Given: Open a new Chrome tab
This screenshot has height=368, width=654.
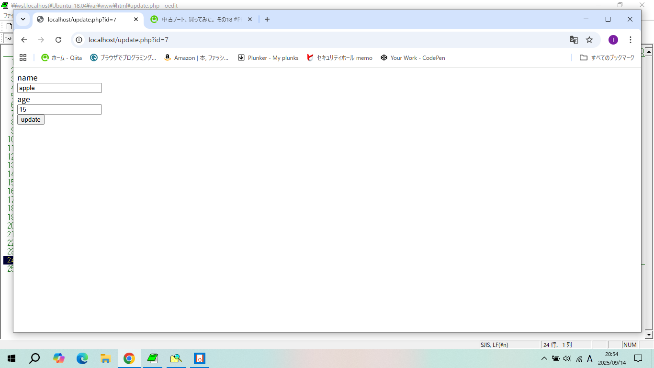Looking at the screenshot, I should point(267,19).
